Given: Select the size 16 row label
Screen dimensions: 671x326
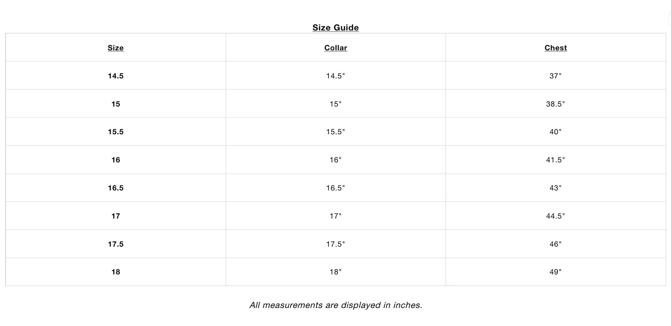Looking at the screenshot, I should point(115,160).
